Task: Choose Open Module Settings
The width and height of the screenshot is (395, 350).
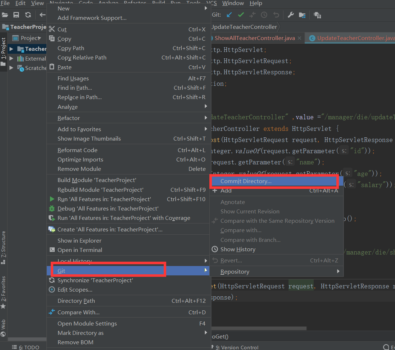Action: (128, 323)
